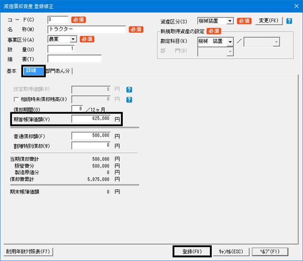Click help icon next to 相続時未償却残高 field
Screen dimensions: 303x261
click(129, 100)
